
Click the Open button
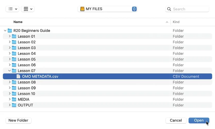(199, 121)
